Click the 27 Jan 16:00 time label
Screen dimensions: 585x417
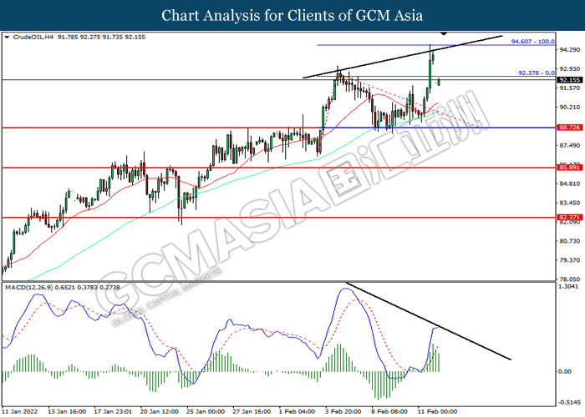pos(252,411)
